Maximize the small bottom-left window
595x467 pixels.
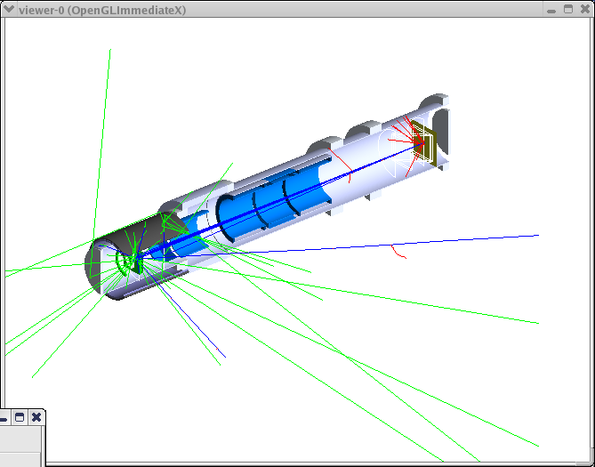click(20, 417)
